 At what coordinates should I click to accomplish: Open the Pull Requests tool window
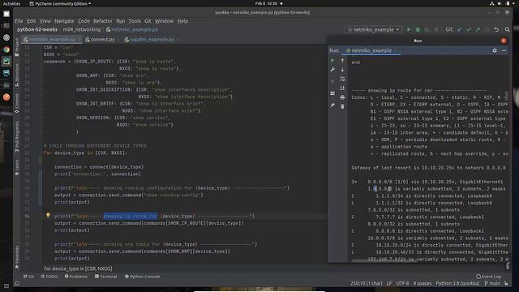point(17,137)
